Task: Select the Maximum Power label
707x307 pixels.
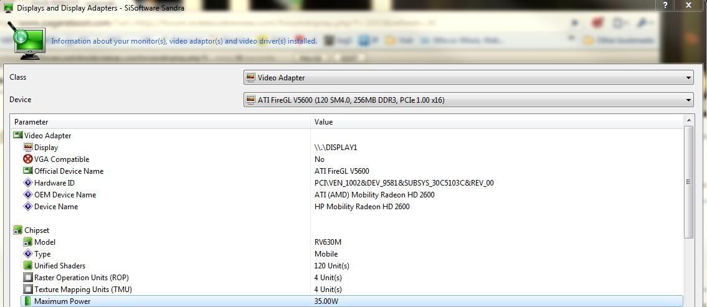Action: click(62, 301)
